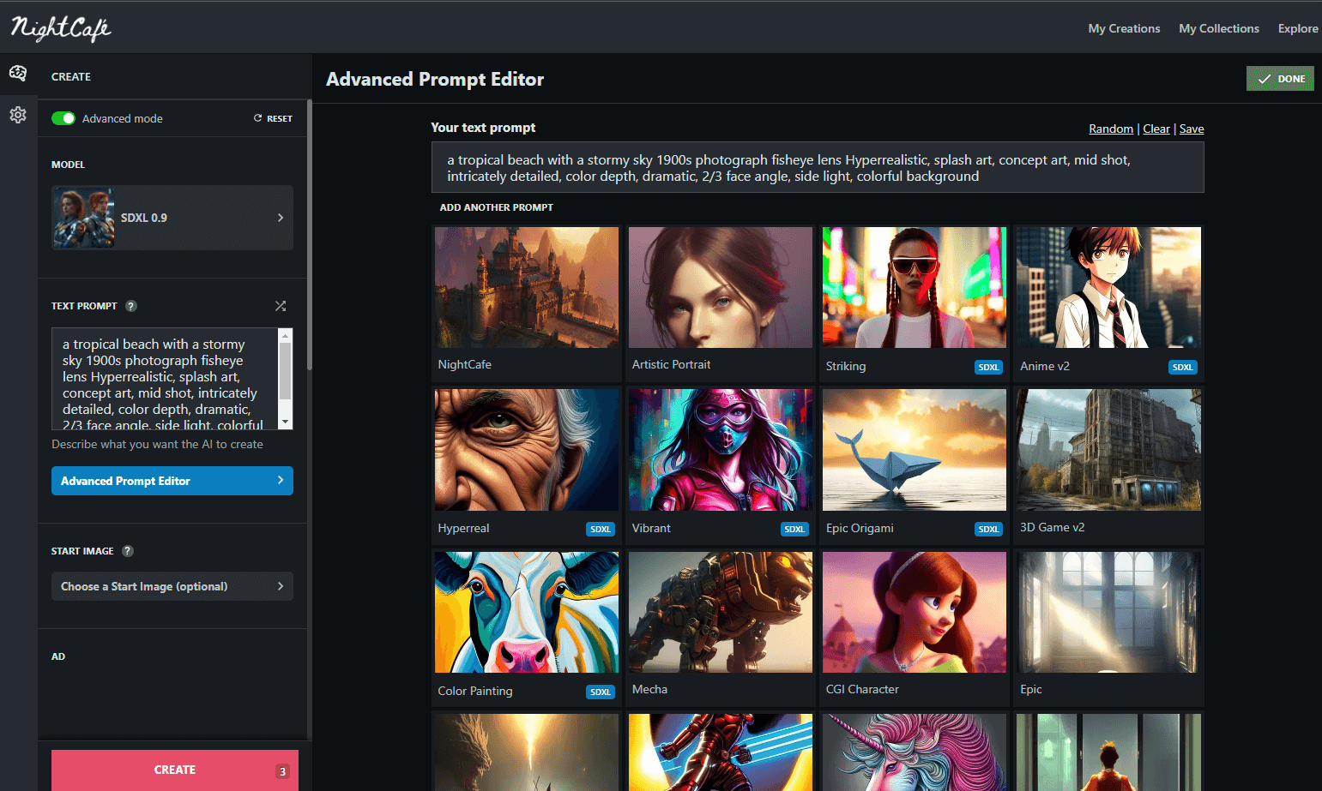
Task: Click the sidebar text prompt textarea
Action: click(165, 378)
